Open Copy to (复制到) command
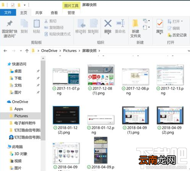Image resolution: width=190 pixels, height=171 pixels. (93, 27)
